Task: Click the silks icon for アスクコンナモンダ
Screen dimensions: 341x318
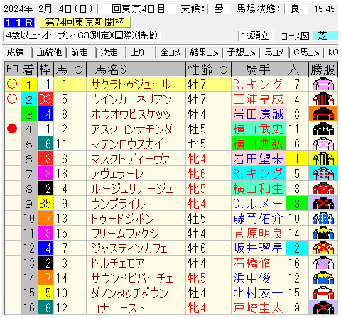Action: point(323,129)
